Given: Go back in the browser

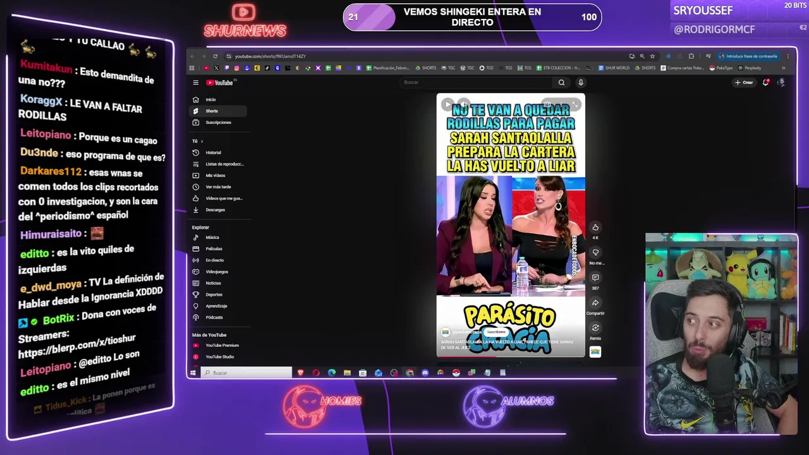Looking at the screenshot, I should [193, 56].
